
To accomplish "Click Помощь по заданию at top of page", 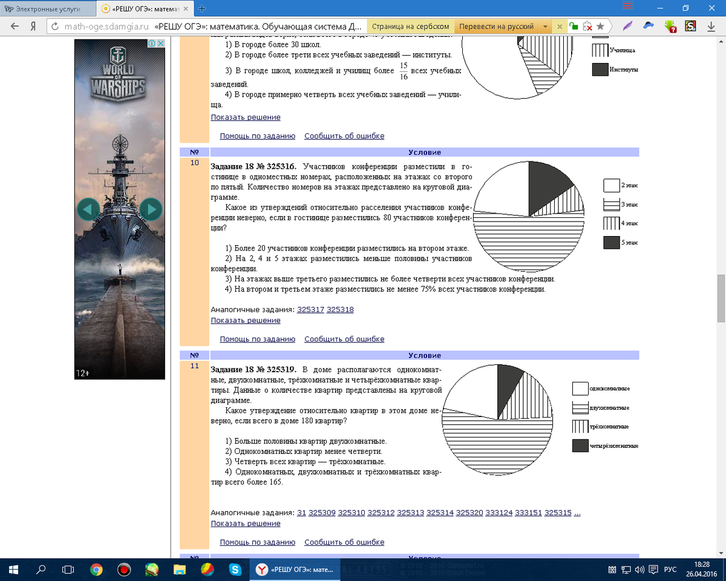I will [x=258, y=136].
